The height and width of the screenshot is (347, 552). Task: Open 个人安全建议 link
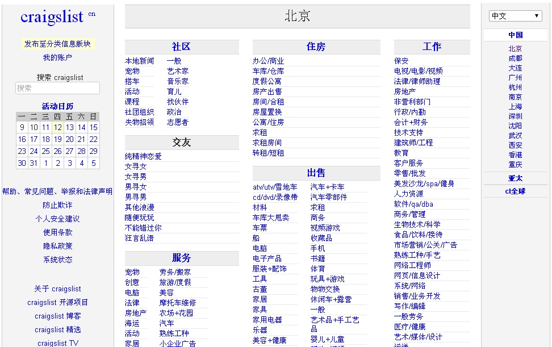(57, 219)
